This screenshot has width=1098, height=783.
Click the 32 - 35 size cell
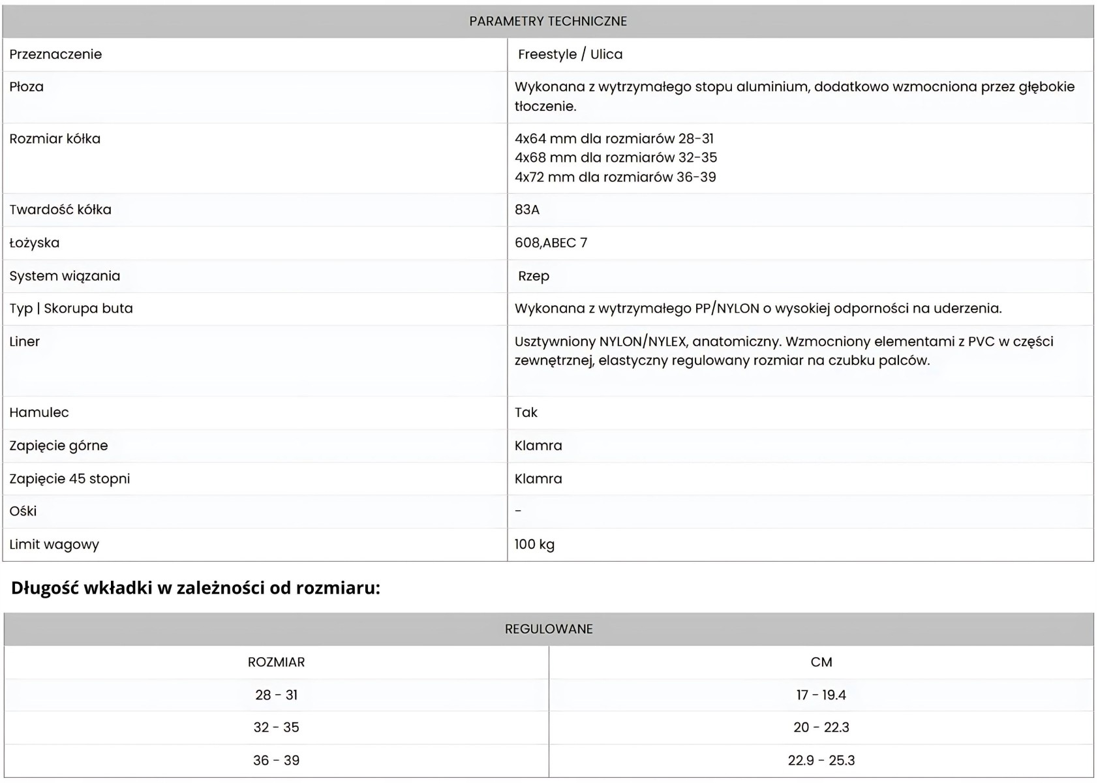tap(277, 728)
